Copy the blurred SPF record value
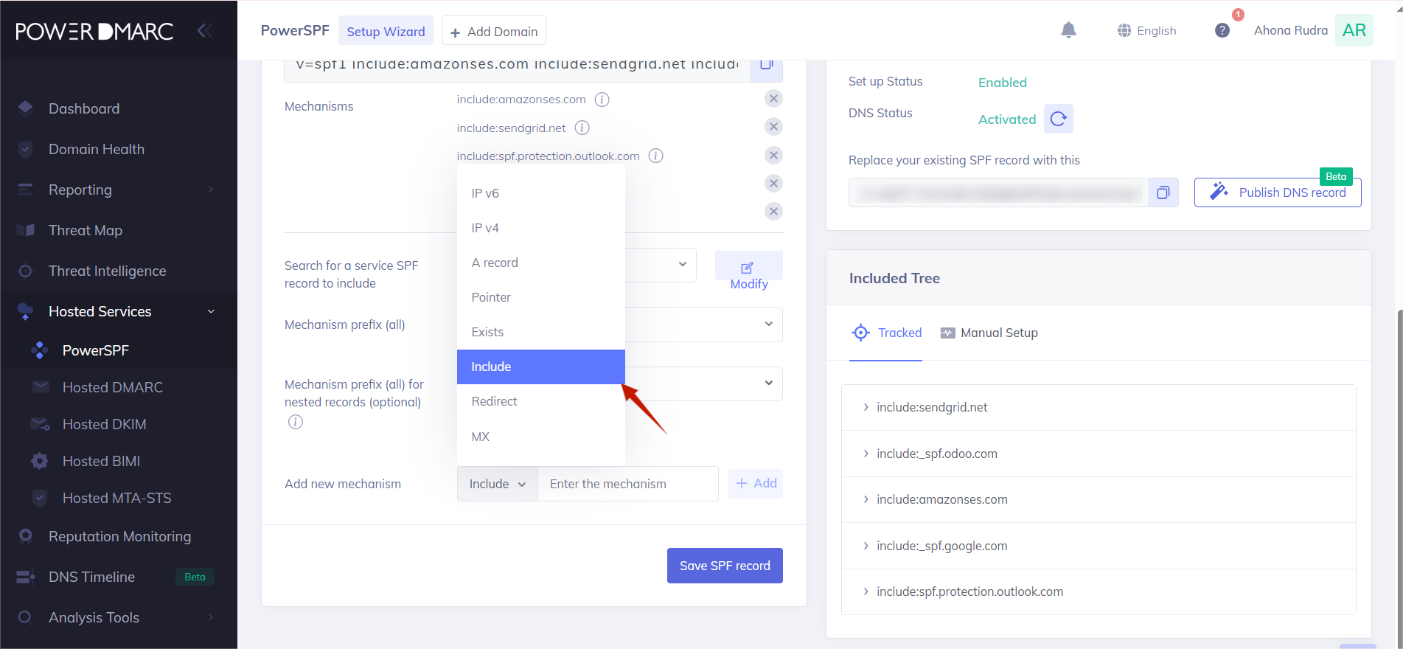The image size is (1403, 649). pyautogui.click(x=1163, y=192)
